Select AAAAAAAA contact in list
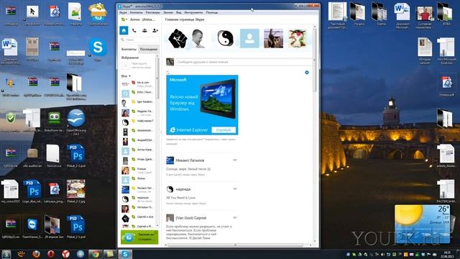The width and height of the screenshot is (460, 259). [138, 132]
